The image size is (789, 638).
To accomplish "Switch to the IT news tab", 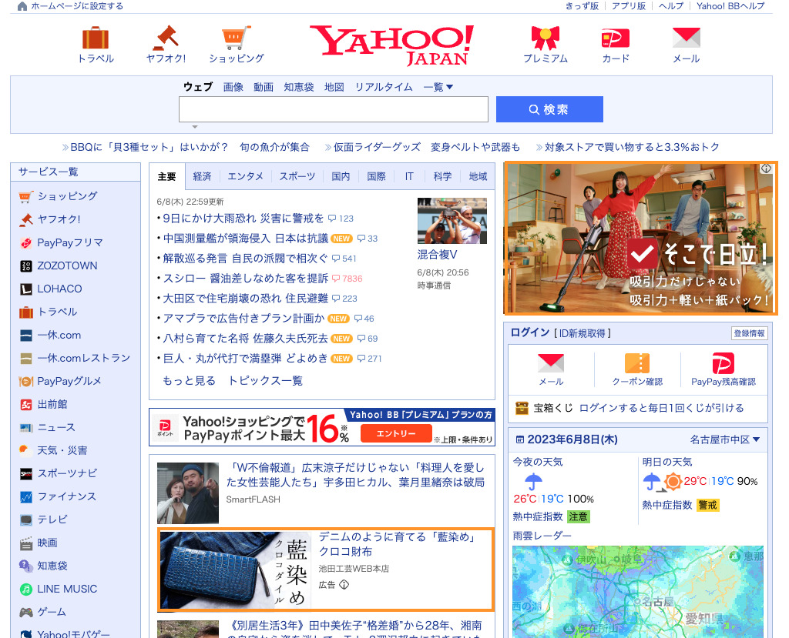I will pyautogui.click(x=409, y=176).
